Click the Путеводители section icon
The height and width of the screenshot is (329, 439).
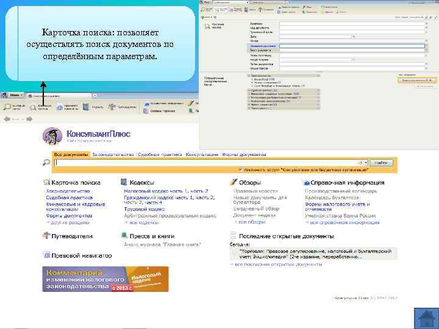click(46, 235)
